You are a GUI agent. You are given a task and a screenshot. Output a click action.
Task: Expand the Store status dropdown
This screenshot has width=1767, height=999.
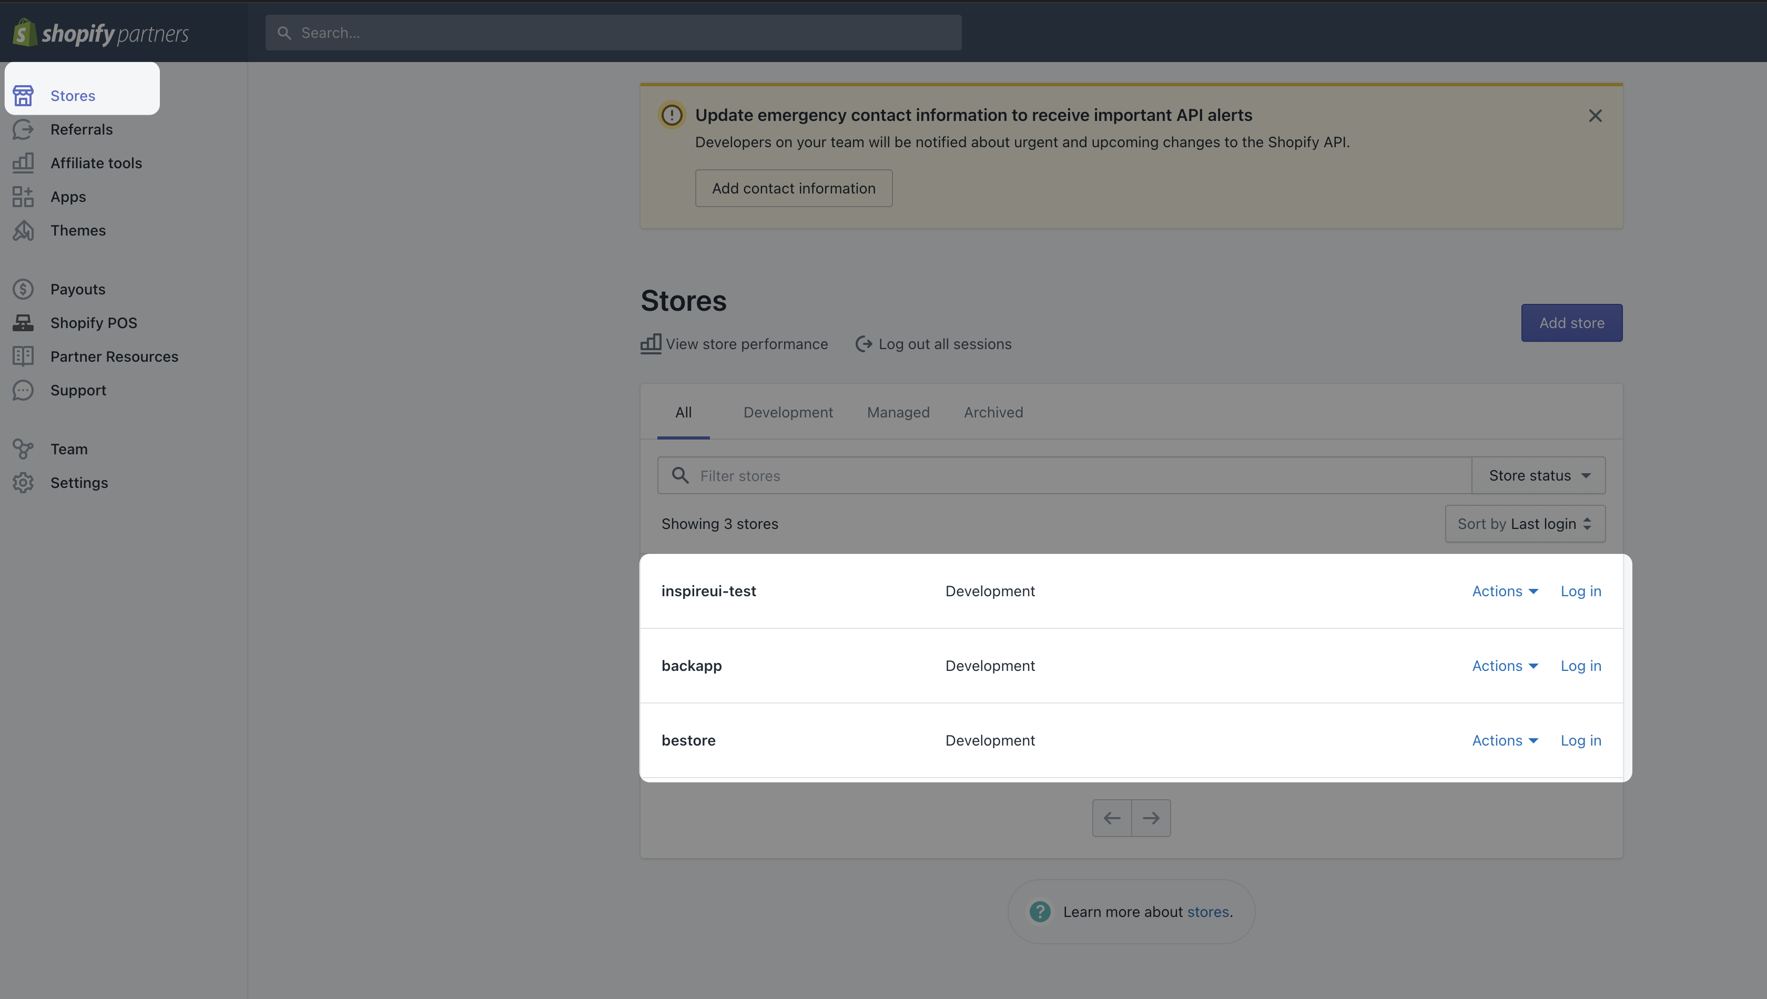(x=1538, y=475)
